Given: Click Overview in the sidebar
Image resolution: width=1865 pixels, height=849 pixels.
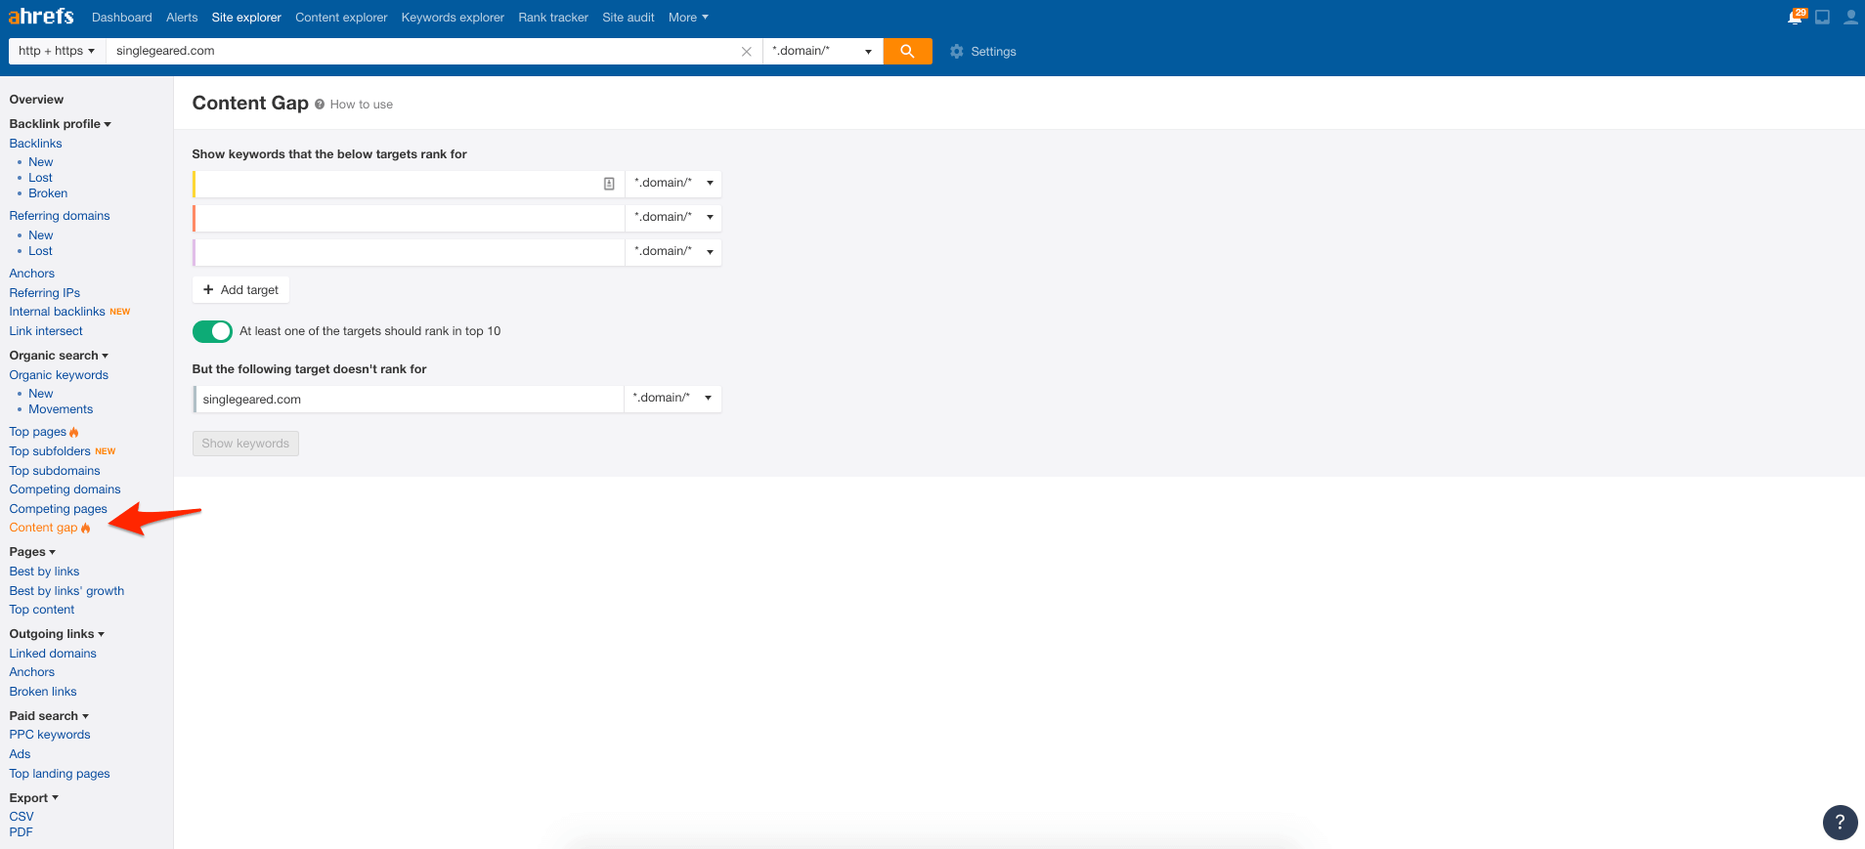Looking at the screenshot, I should tap(36, 100).
